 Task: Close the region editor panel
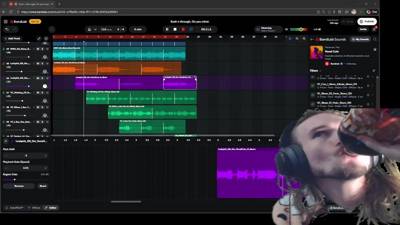(x=6, y=141)
